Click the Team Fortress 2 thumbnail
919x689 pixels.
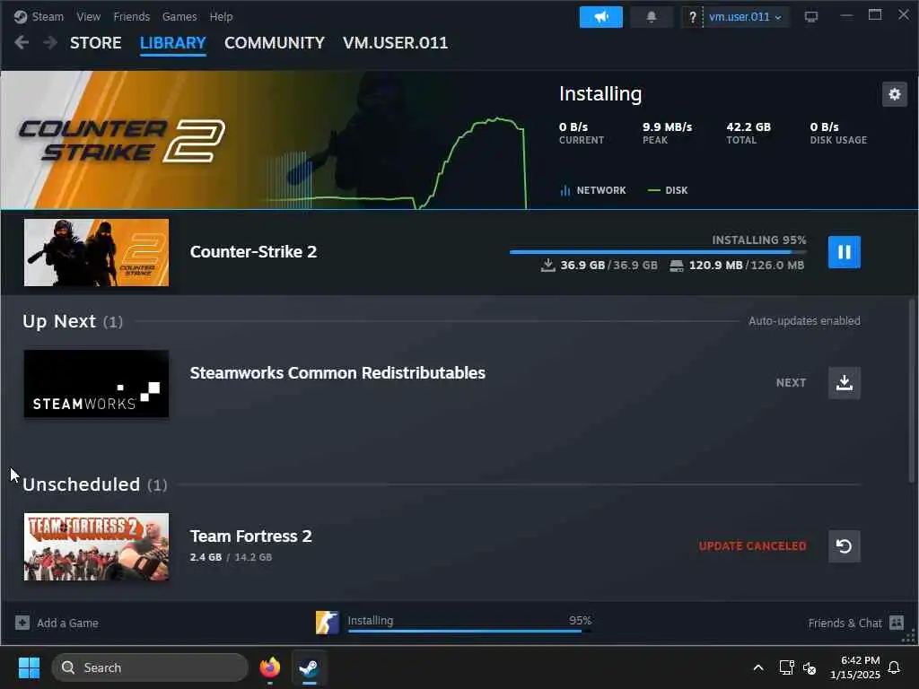(x=96, y=546)
